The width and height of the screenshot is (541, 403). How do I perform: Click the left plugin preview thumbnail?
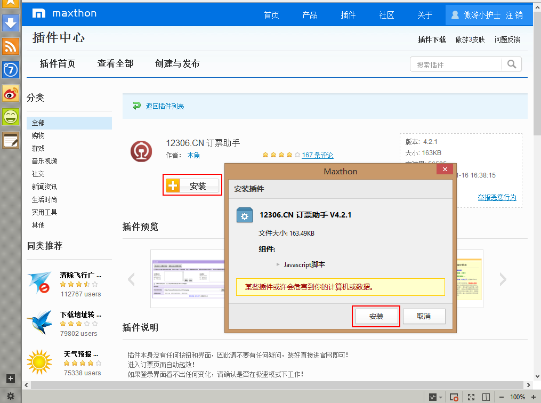coord(188,279)
